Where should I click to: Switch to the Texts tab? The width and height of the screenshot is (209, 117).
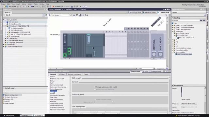(86, 74)
